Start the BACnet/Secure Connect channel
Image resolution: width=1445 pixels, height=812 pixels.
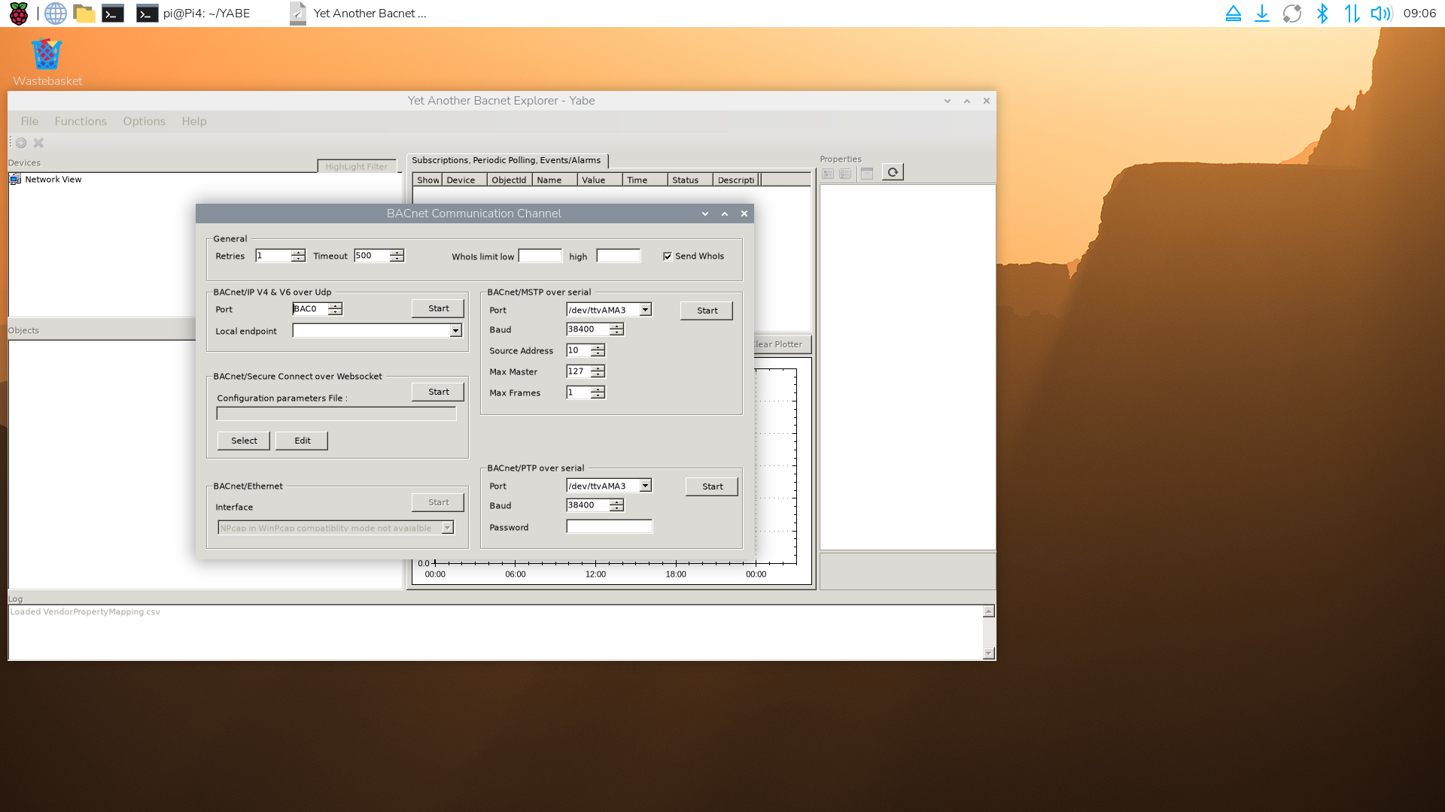click(438, 392)
